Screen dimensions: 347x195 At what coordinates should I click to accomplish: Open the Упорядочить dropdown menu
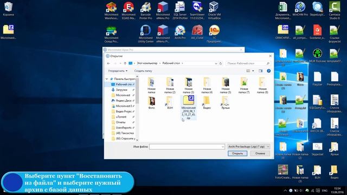pyautogui.click(x=118, y=71)
